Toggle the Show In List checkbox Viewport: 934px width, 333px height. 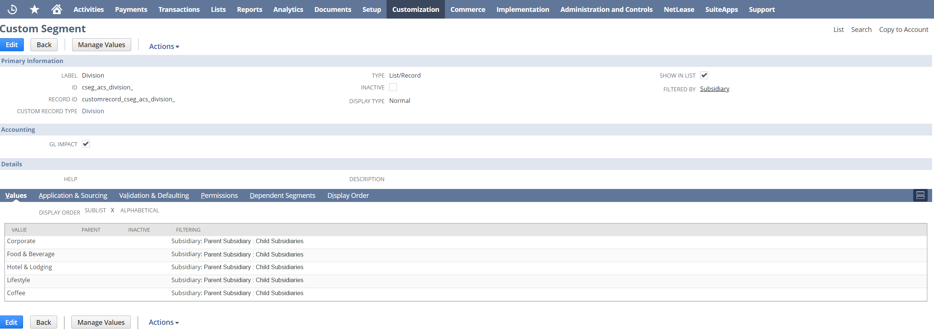(x=704, y=75)
